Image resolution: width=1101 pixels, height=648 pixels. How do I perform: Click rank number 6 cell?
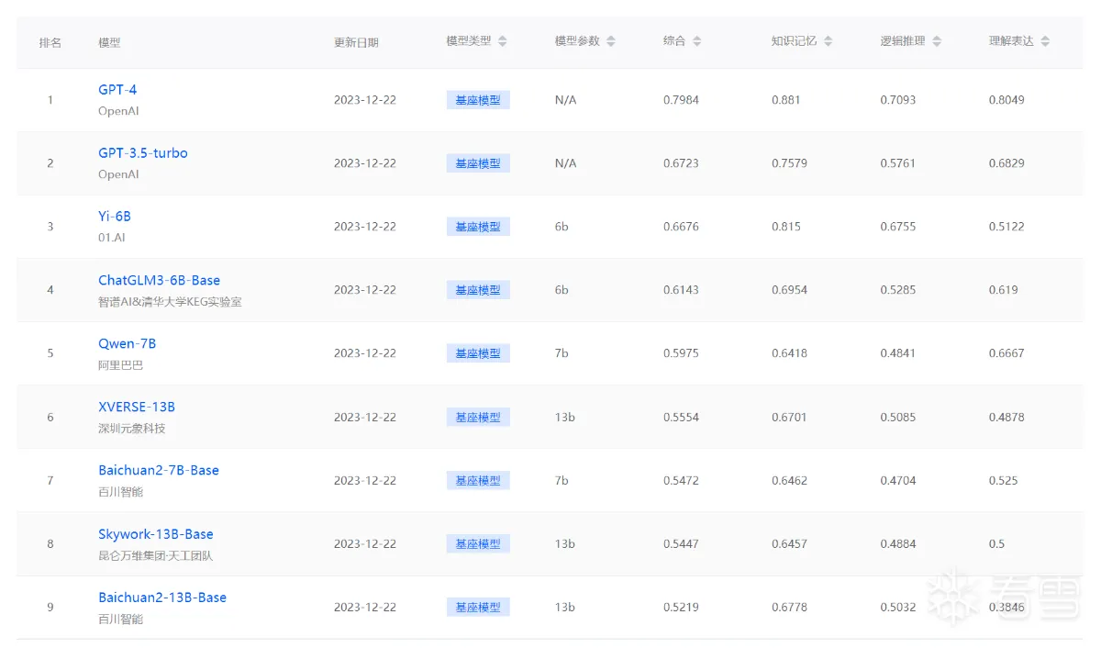click(x=50, y=417)
